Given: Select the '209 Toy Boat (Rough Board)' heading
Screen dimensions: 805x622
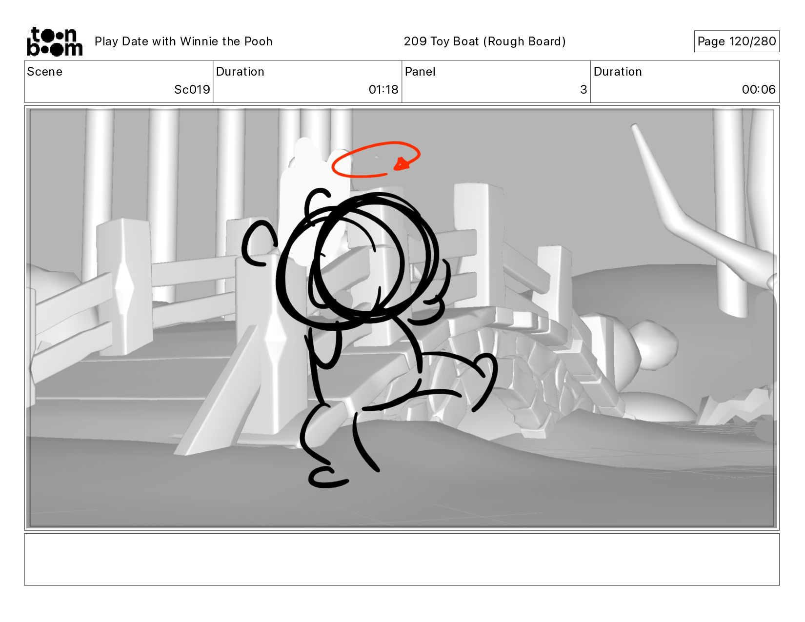Looking at the screenshot, I should [x=484, y=41].
